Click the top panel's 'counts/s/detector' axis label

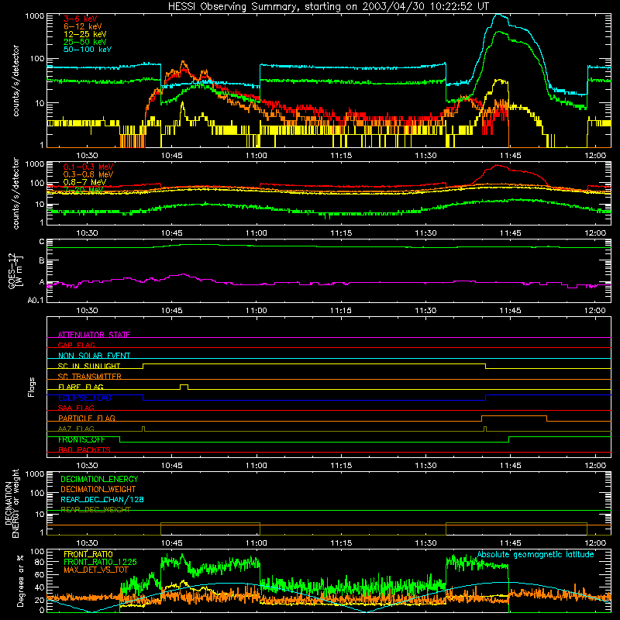[x=15, y=81]
